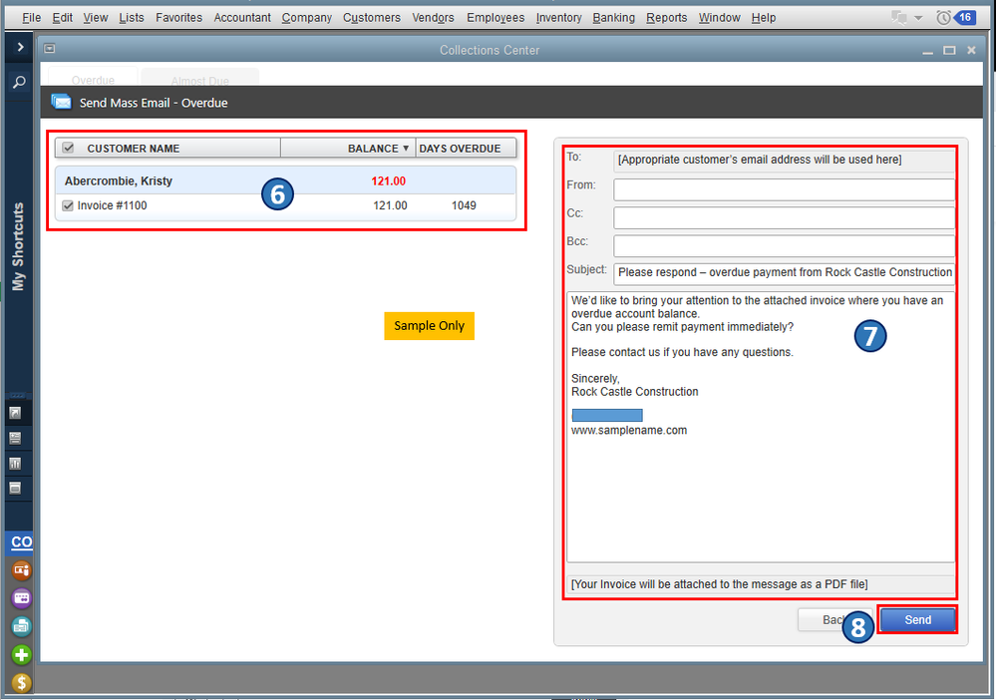Sort by Balance column dropdown arrow
This screenshot has width=996, height=700.
405,148
